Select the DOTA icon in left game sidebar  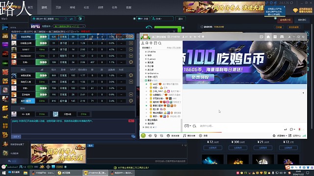[x=5, y=27]
